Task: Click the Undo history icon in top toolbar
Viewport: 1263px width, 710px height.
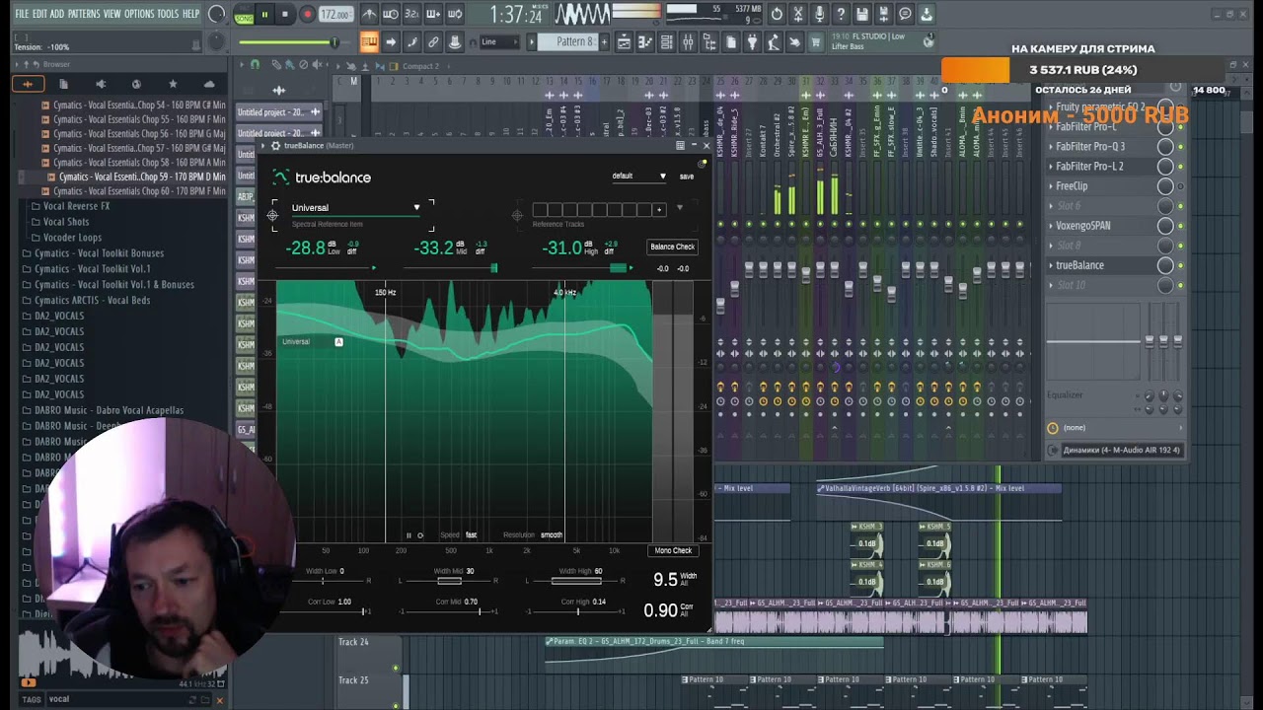Action: click(777, 14)
